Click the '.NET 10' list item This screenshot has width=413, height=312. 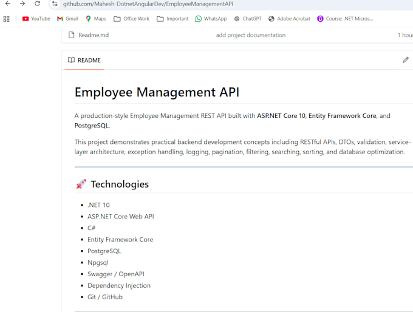(x=98, y=205)
